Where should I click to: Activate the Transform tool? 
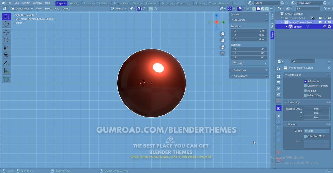(6, 55)
